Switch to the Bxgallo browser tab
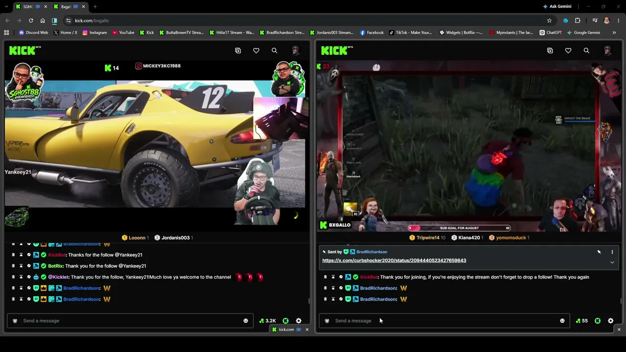Image resolution: width=626 pixels, height=352 pixels. click(69, 6)
